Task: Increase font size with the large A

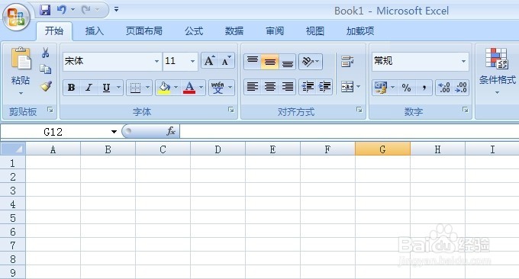Action: click(210, 61)
